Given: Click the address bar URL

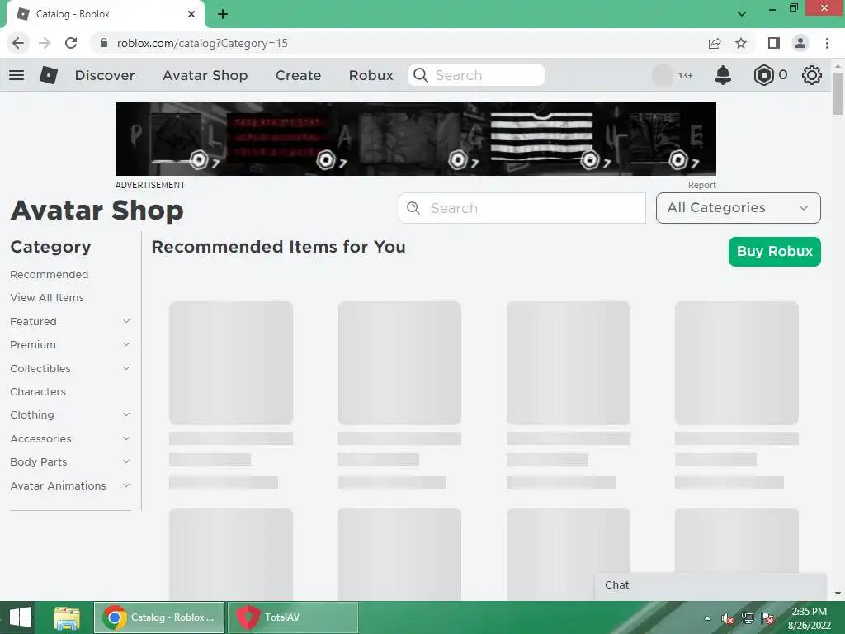Looking at the screenshot, I should 202,43.
